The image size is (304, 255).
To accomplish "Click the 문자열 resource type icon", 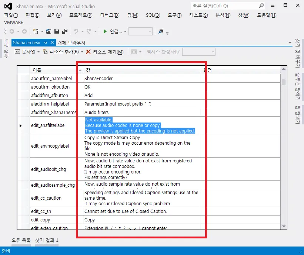I will [x=17, y=52].
